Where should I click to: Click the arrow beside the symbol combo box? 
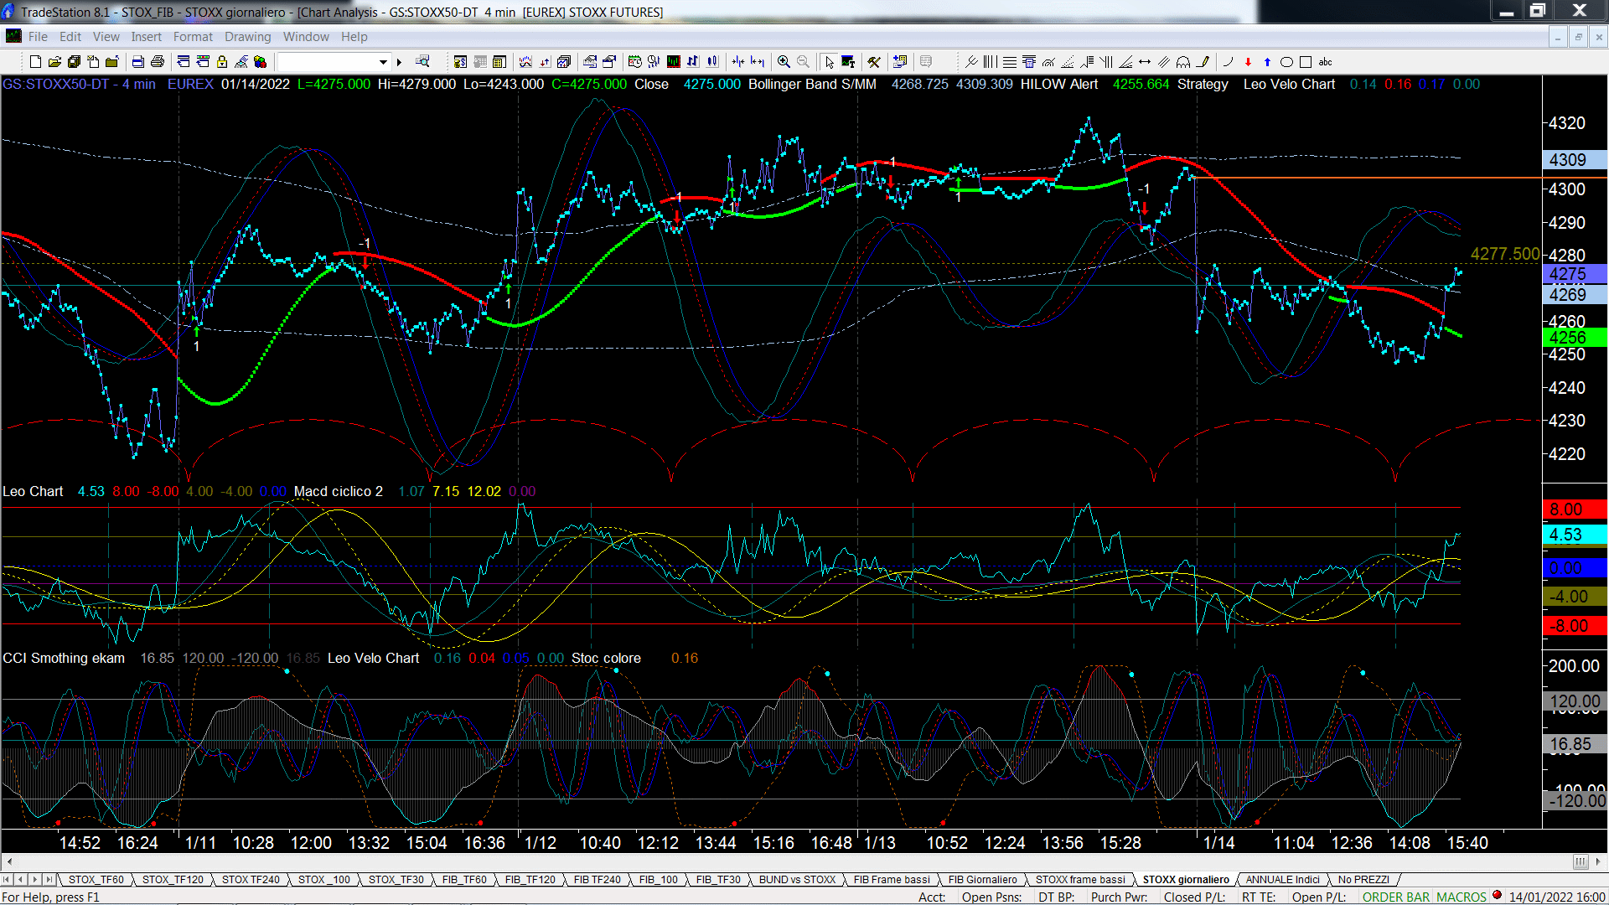(399, 62)
